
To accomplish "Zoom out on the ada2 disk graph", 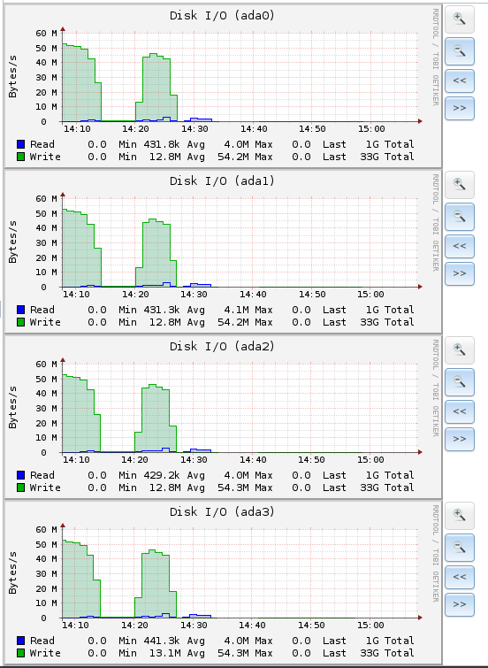I will [x=460, y=382].
